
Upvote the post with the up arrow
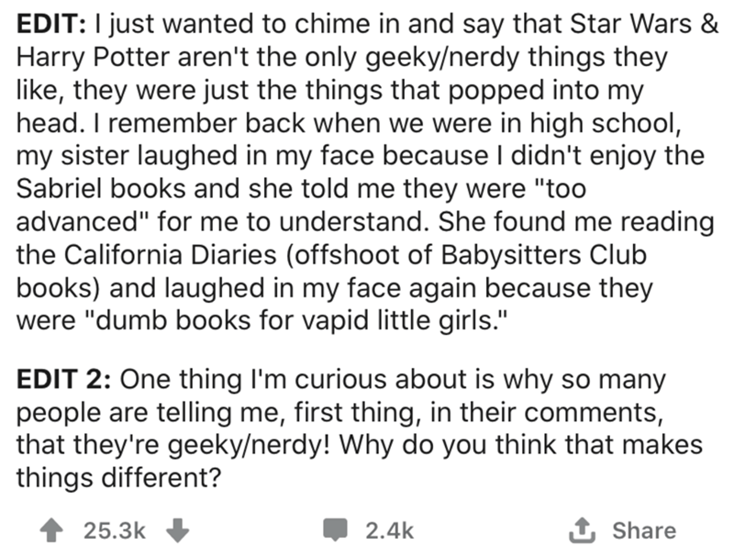(51, 531)
